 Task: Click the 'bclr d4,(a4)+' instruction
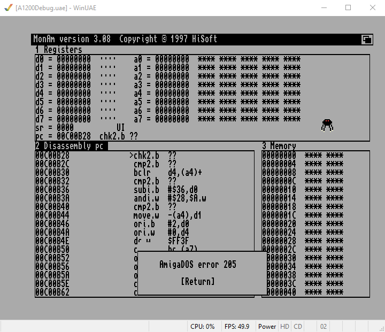click(x=168, y=172)
